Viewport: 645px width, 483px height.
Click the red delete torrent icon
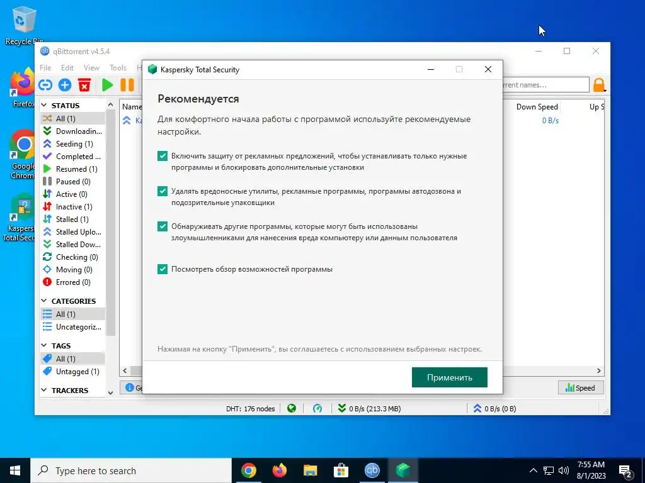coord(84,85)
